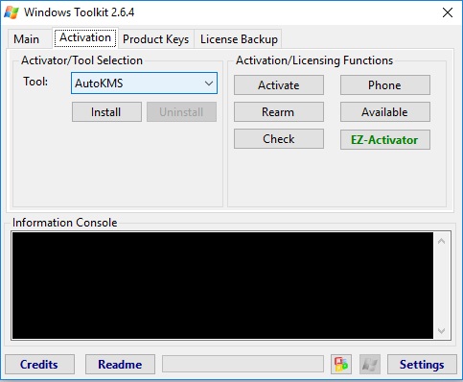Click the Install button
Screen dimensions: 463x382
point(106,112)
